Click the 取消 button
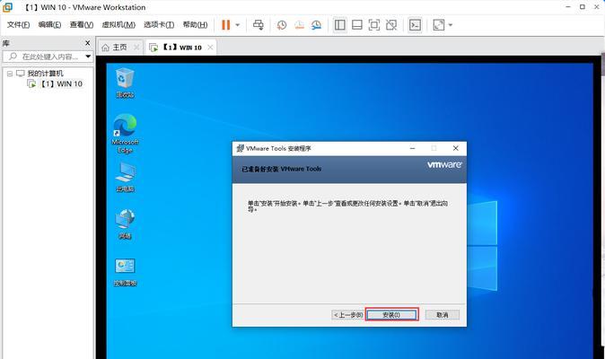This screenshot has width=605, height=359. 443,315
